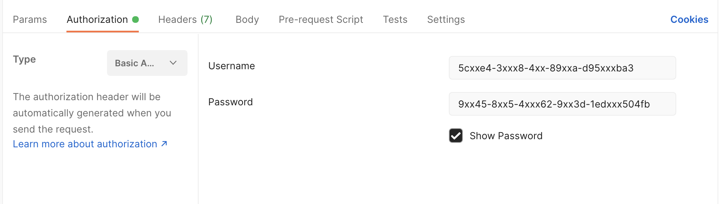Focus the Password input field
The height and width of the screenshot is (204, 722).
(562, 104)
